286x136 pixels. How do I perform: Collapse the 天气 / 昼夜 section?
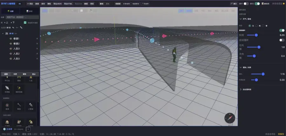[x=241, y=19]
